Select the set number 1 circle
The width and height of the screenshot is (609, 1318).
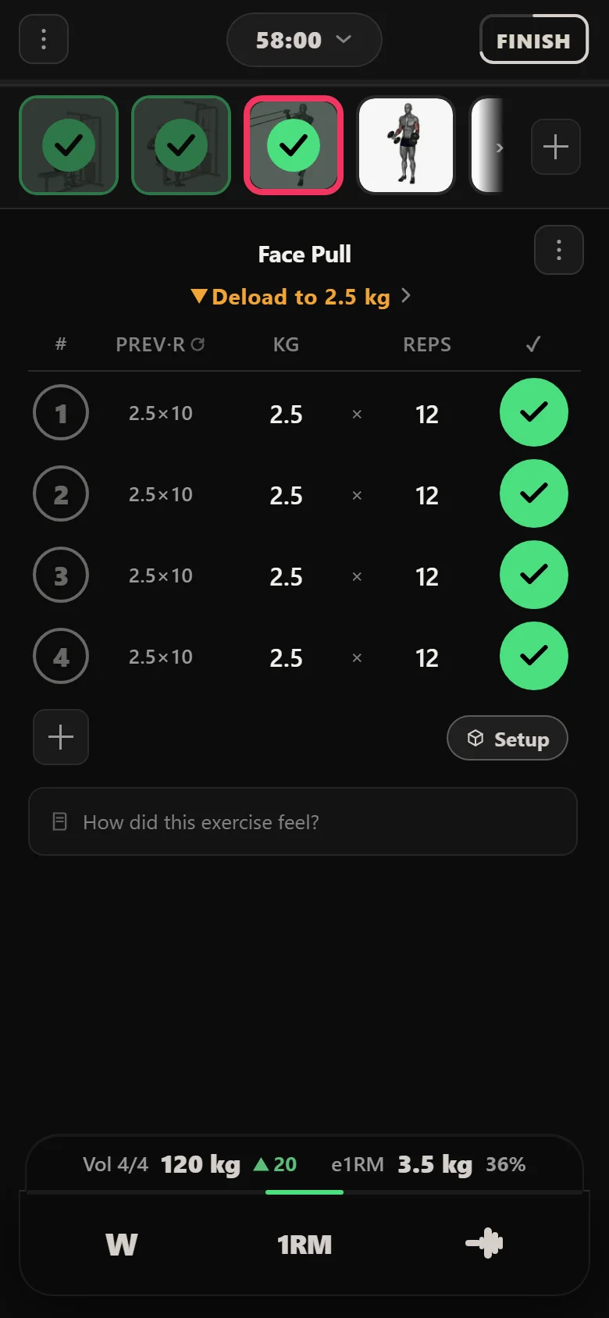click(x=61, y=412)
